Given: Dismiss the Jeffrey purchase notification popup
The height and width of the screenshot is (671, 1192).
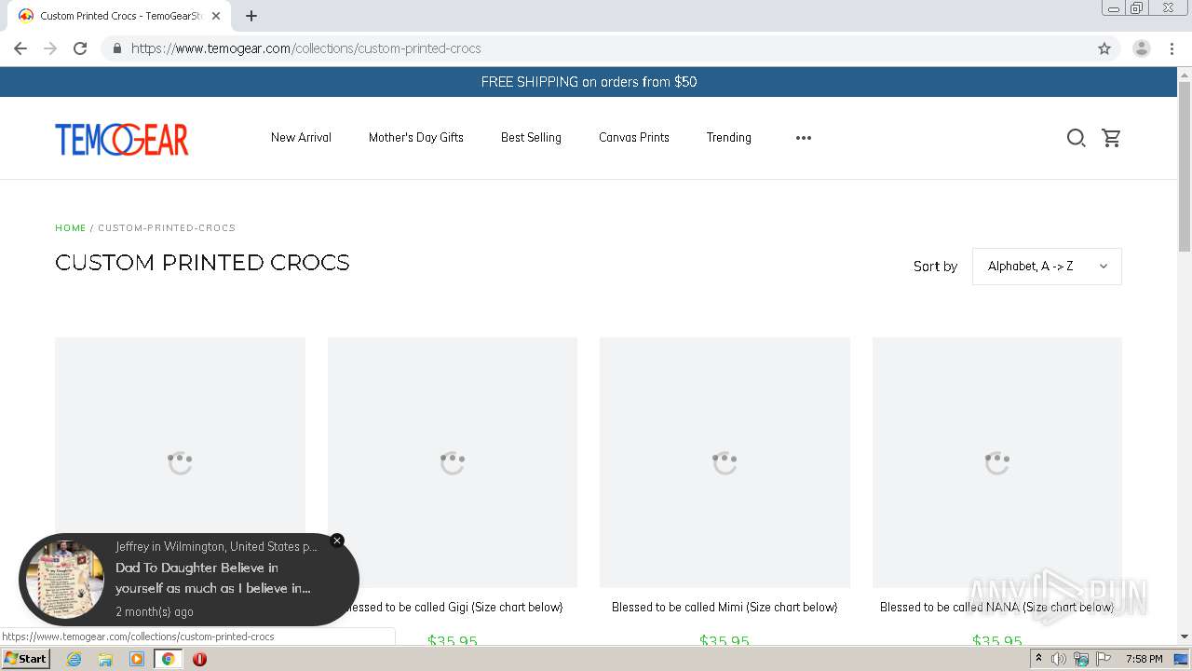Looking at the screenshot, I should tap(337, 541).
